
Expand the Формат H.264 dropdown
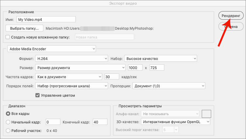pos(71,59)
